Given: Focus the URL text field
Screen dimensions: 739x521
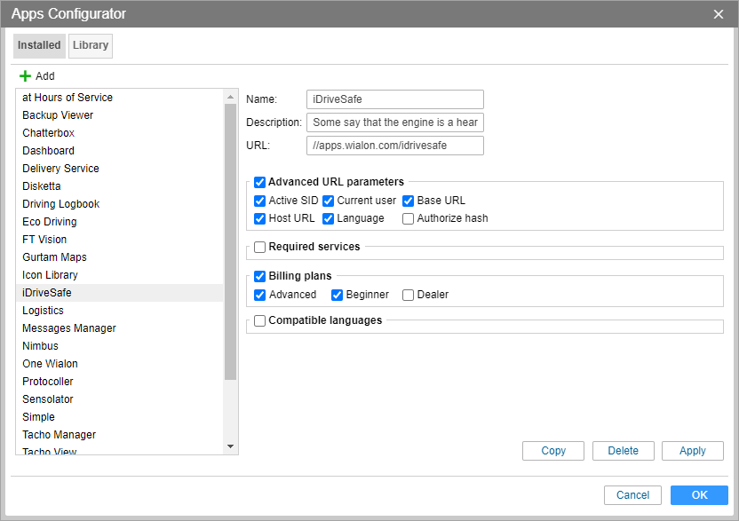Looking at the screenshot, I should point(394,146).
